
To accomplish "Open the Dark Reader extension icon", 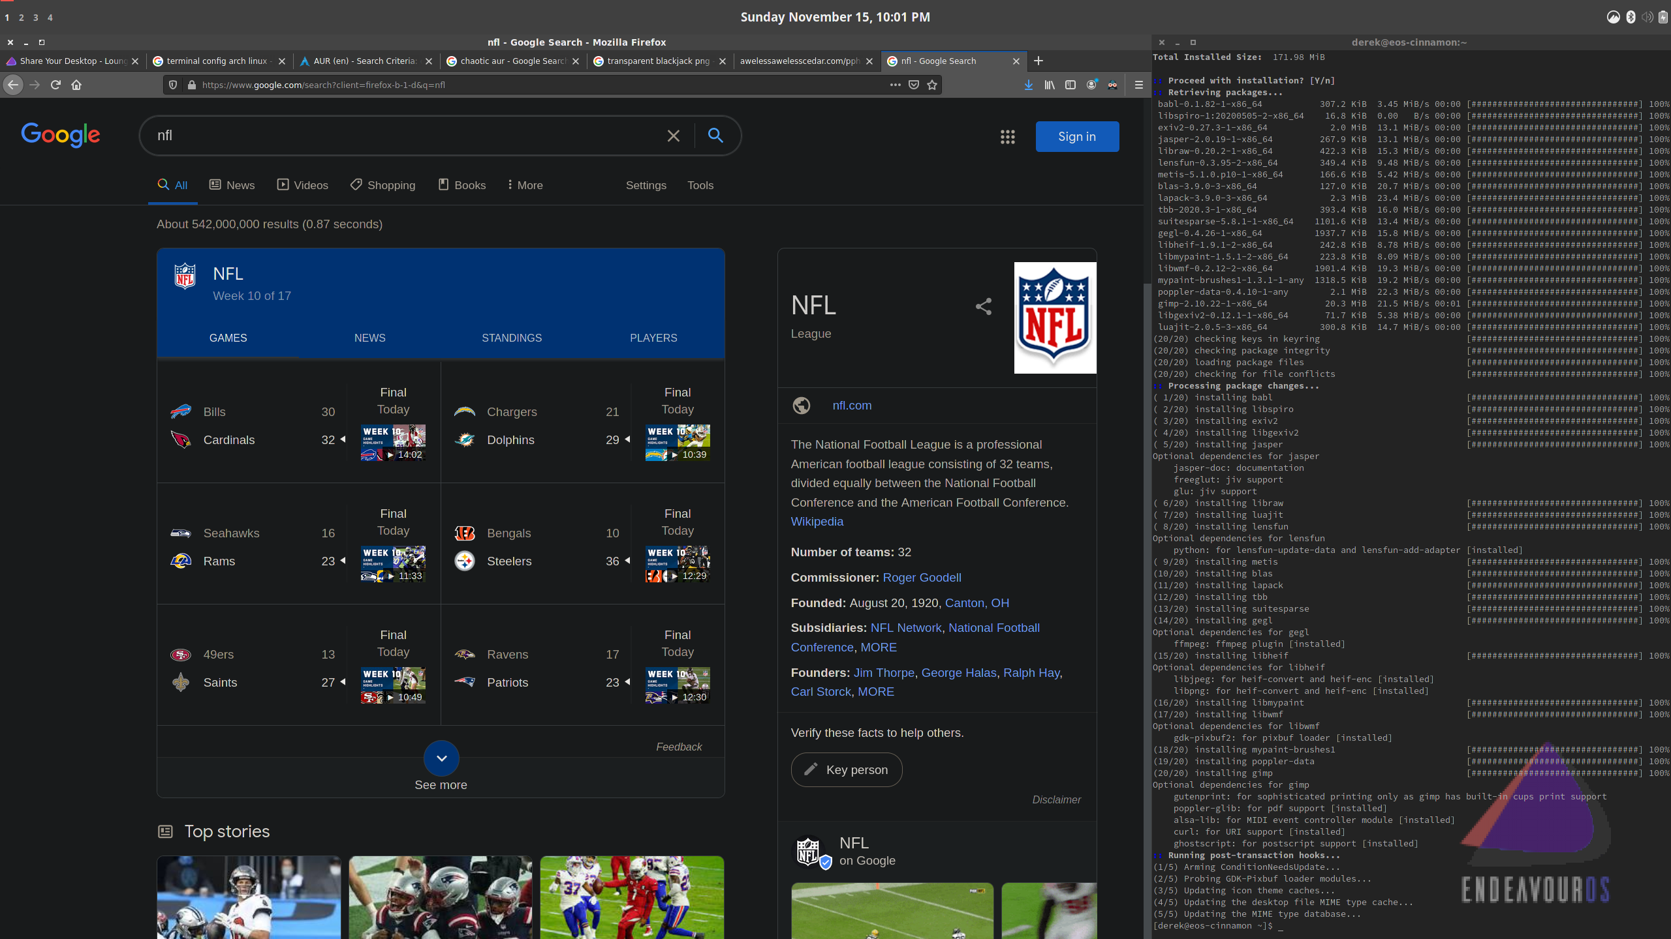I will click(1112, 85).
